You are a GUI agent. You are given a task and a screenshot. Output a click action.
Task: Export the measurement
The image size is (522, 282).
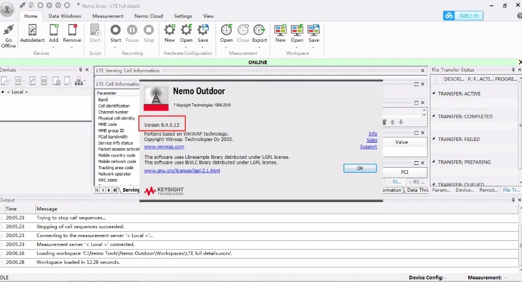click(259, 30)
